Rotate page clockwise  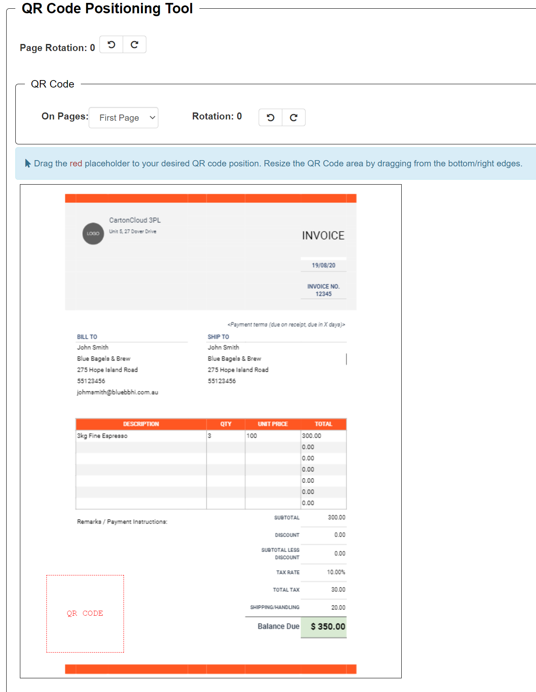(134, 44)
